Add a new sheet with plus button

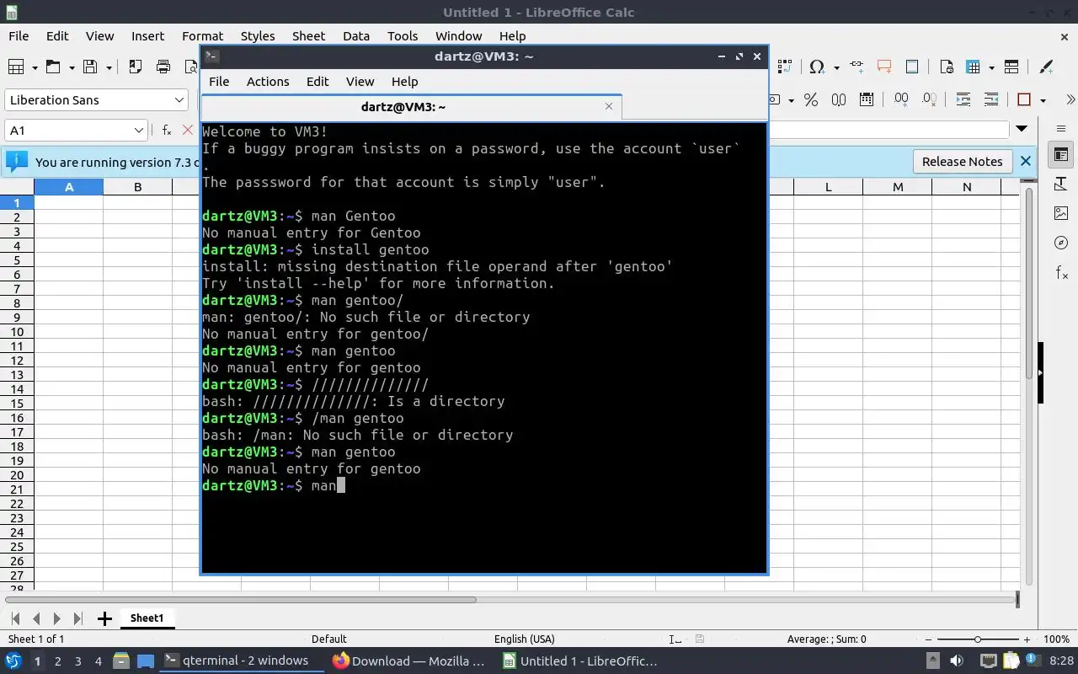click(x=104, y=618)
